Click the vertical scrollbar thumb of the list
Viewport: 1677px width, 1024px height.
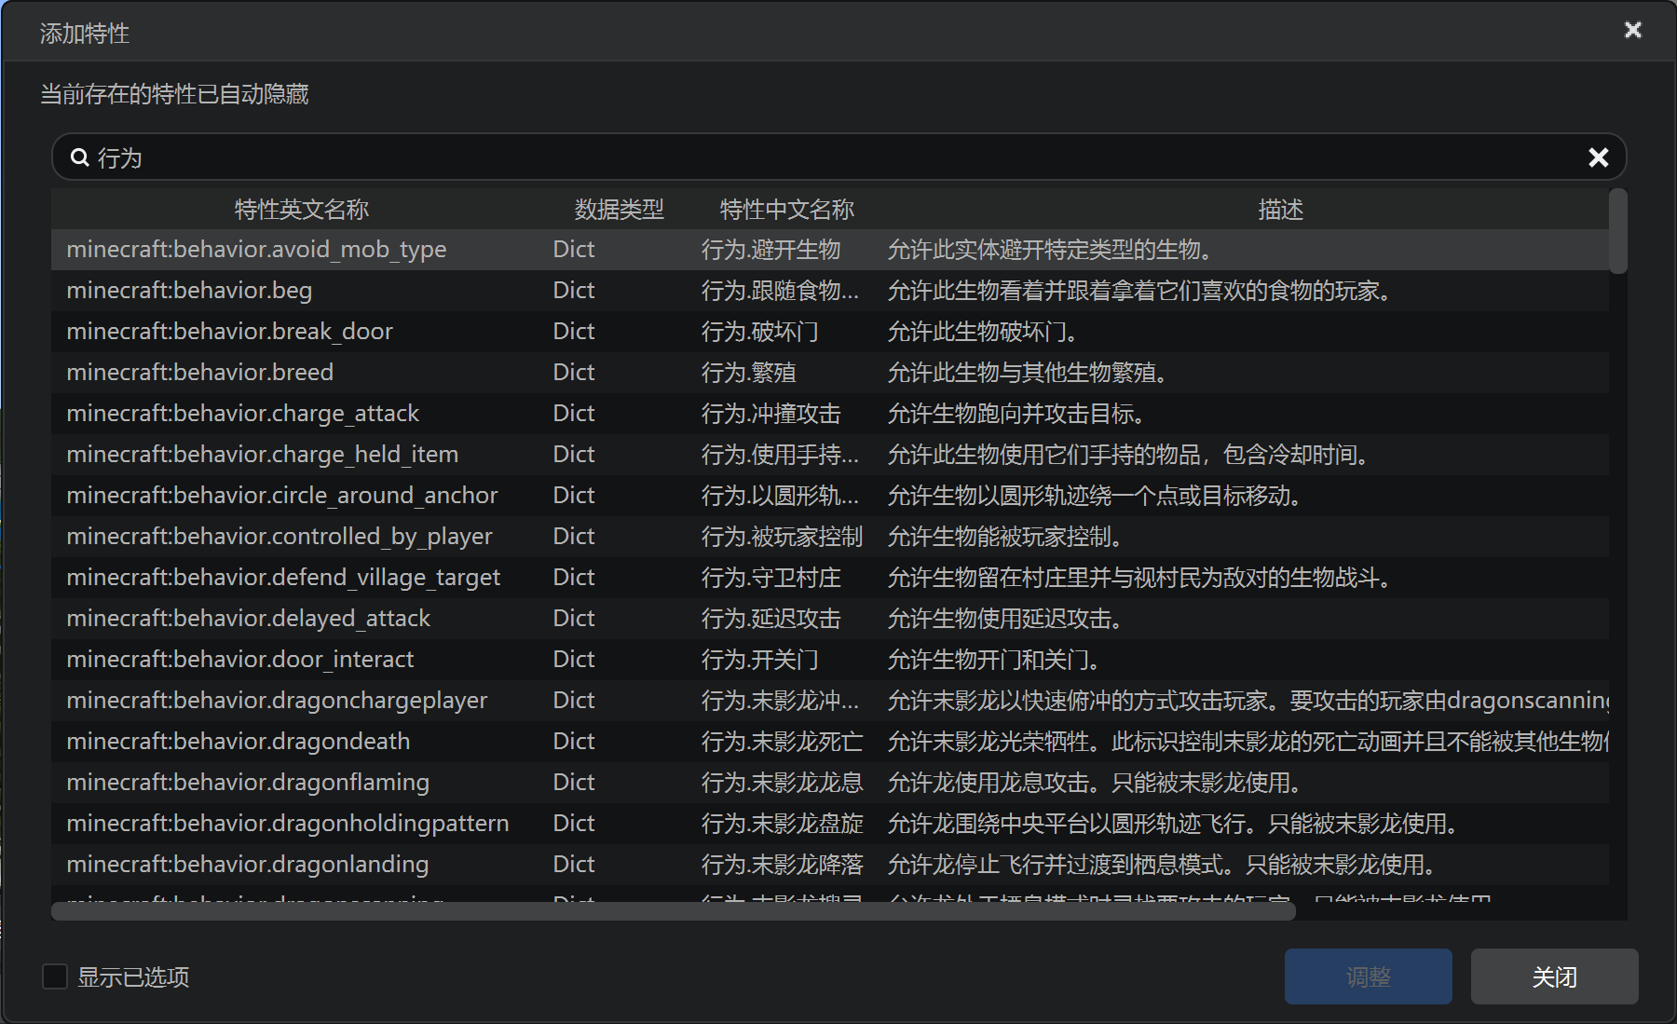click(1618, 231)
